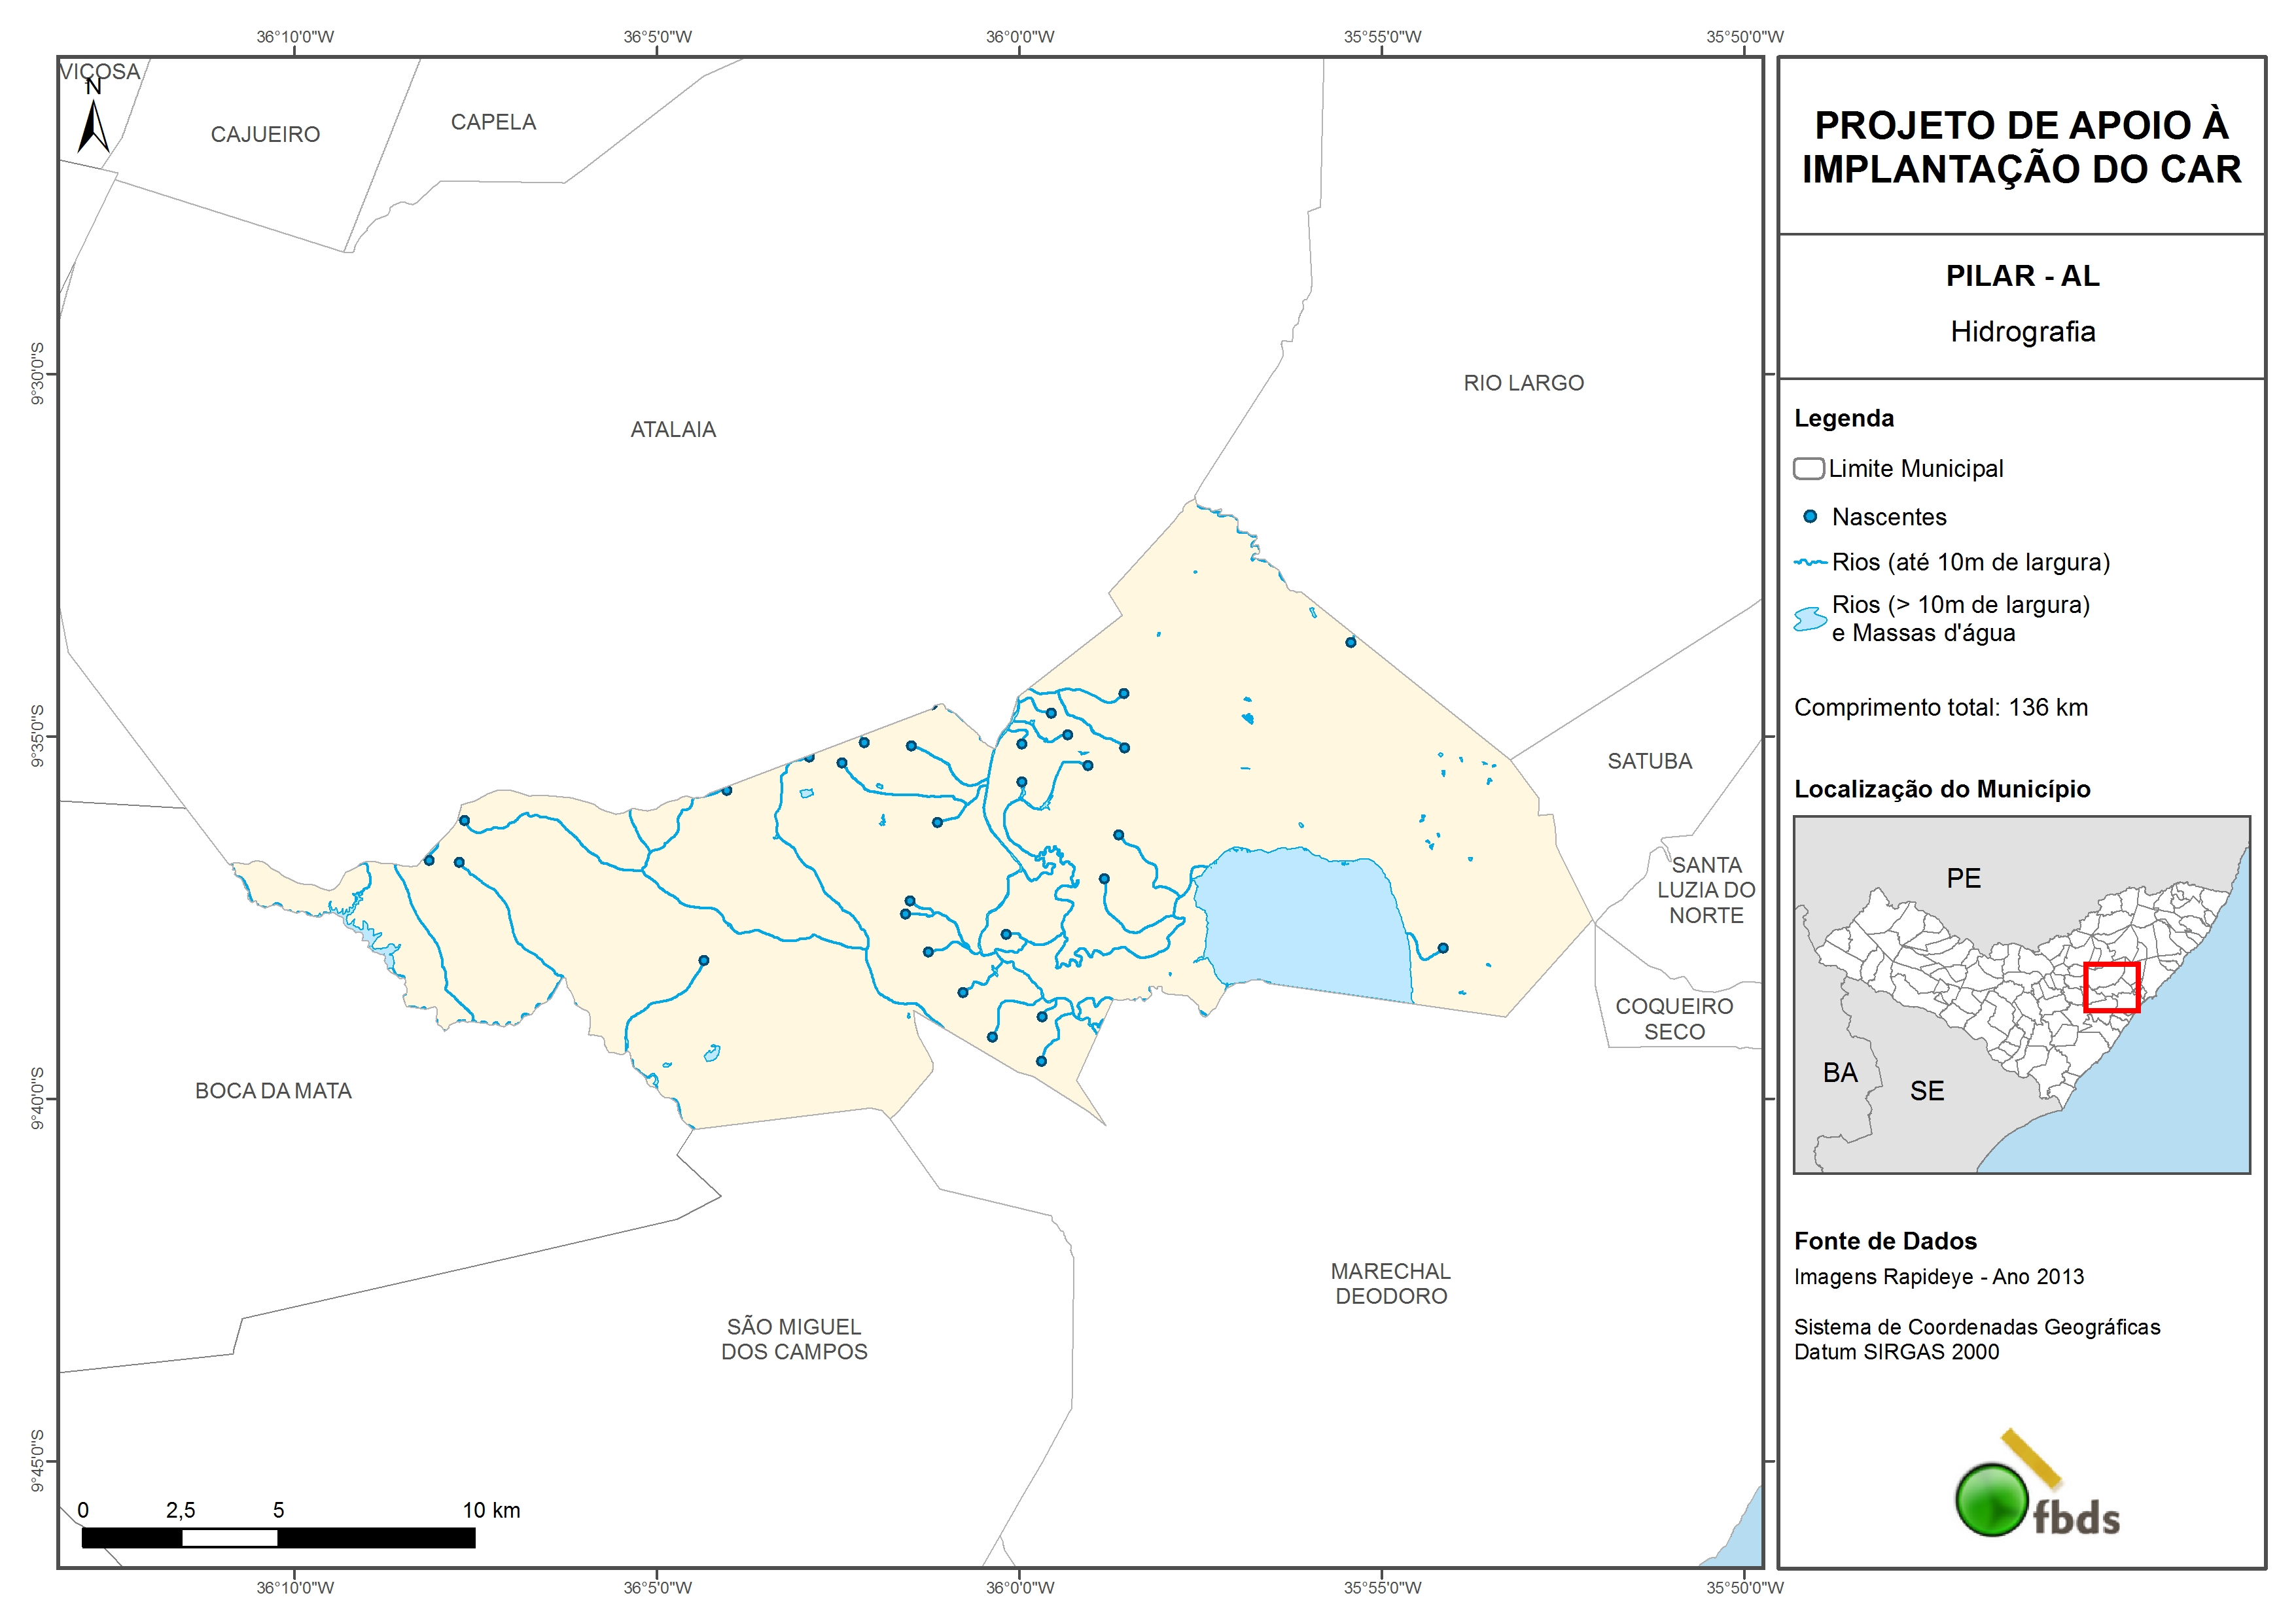Click the PILAR - AL title text
The width and height of the screenshot is (2296, 1623).
click(x=2022, y=276)
